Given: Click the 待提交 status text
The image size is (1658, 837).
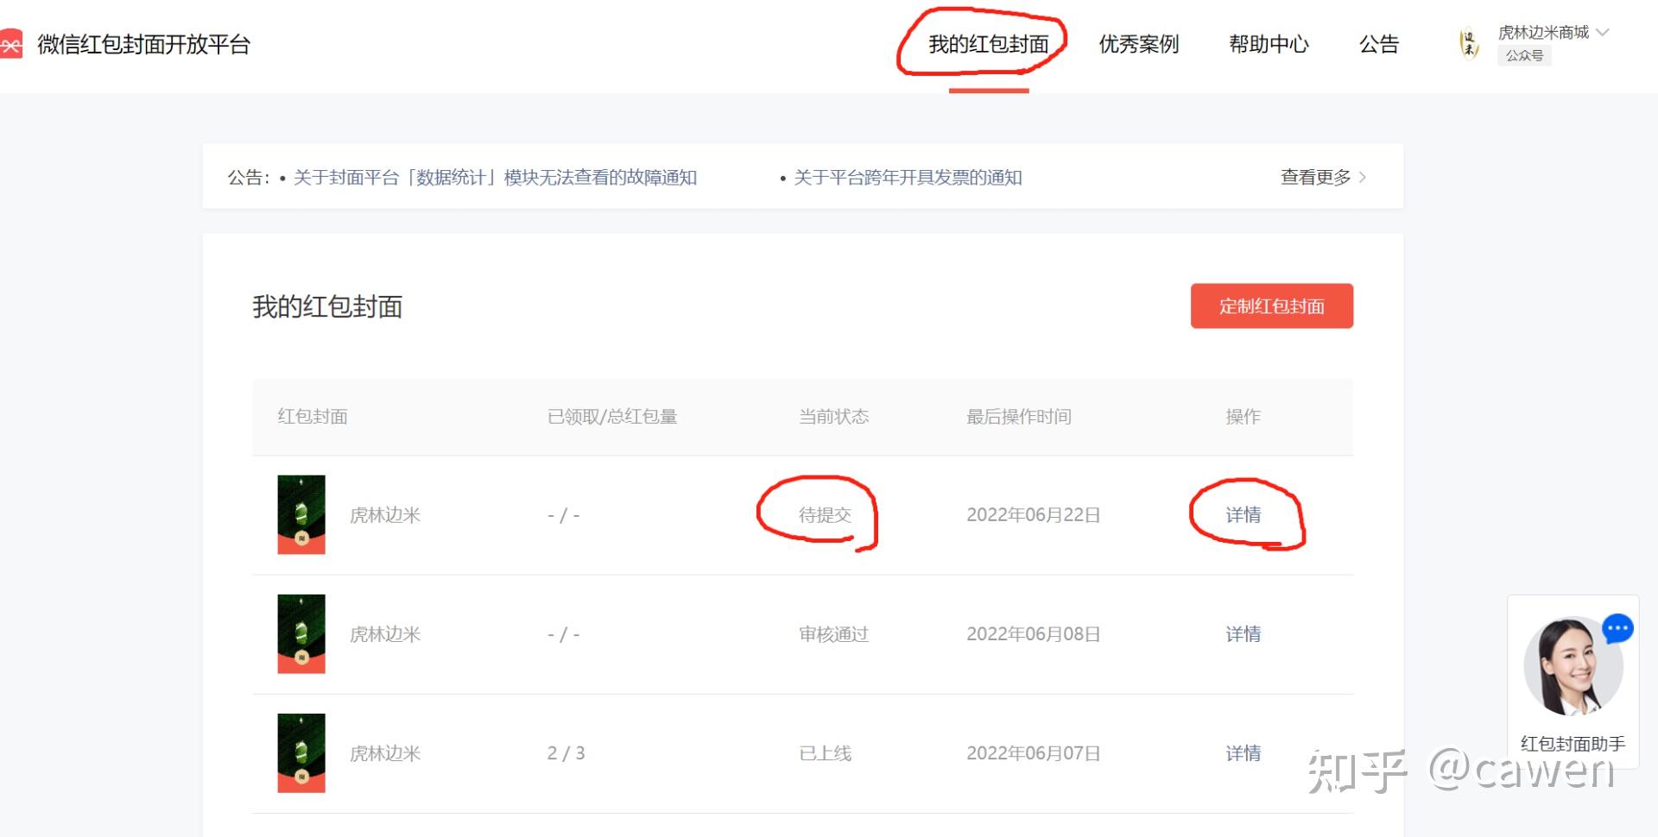Looking at the screenshot, I should click(x=825, y=515).
